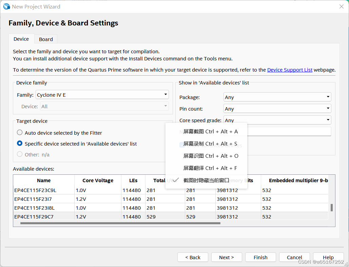Screen dimensions: 349x267
Task: Cancel the New Project Wizard
Action: coord(294,257)
